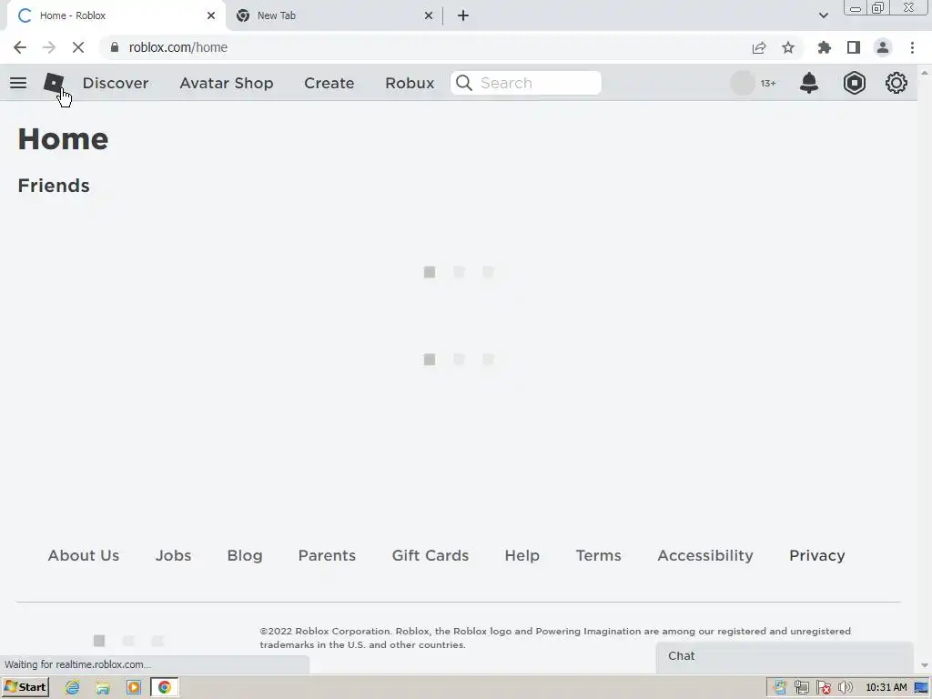Click the page scrollbar down arrow
The image size is (932, 699).
coord(925,665)
